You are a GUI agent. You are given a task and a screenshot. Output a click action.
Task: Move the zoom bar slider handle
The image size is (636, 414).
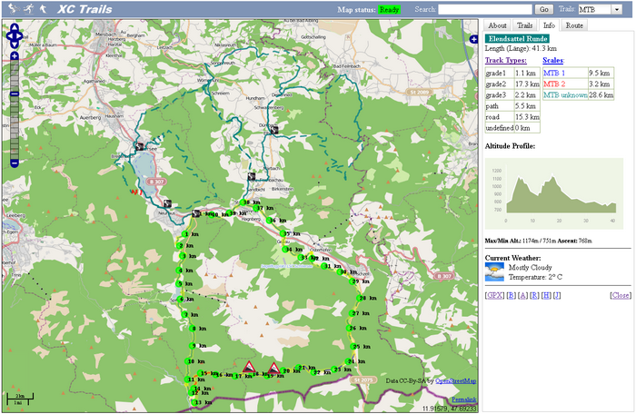15,94
